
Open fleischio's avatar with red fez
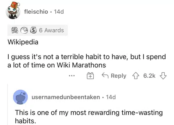(x=13, y=10)
